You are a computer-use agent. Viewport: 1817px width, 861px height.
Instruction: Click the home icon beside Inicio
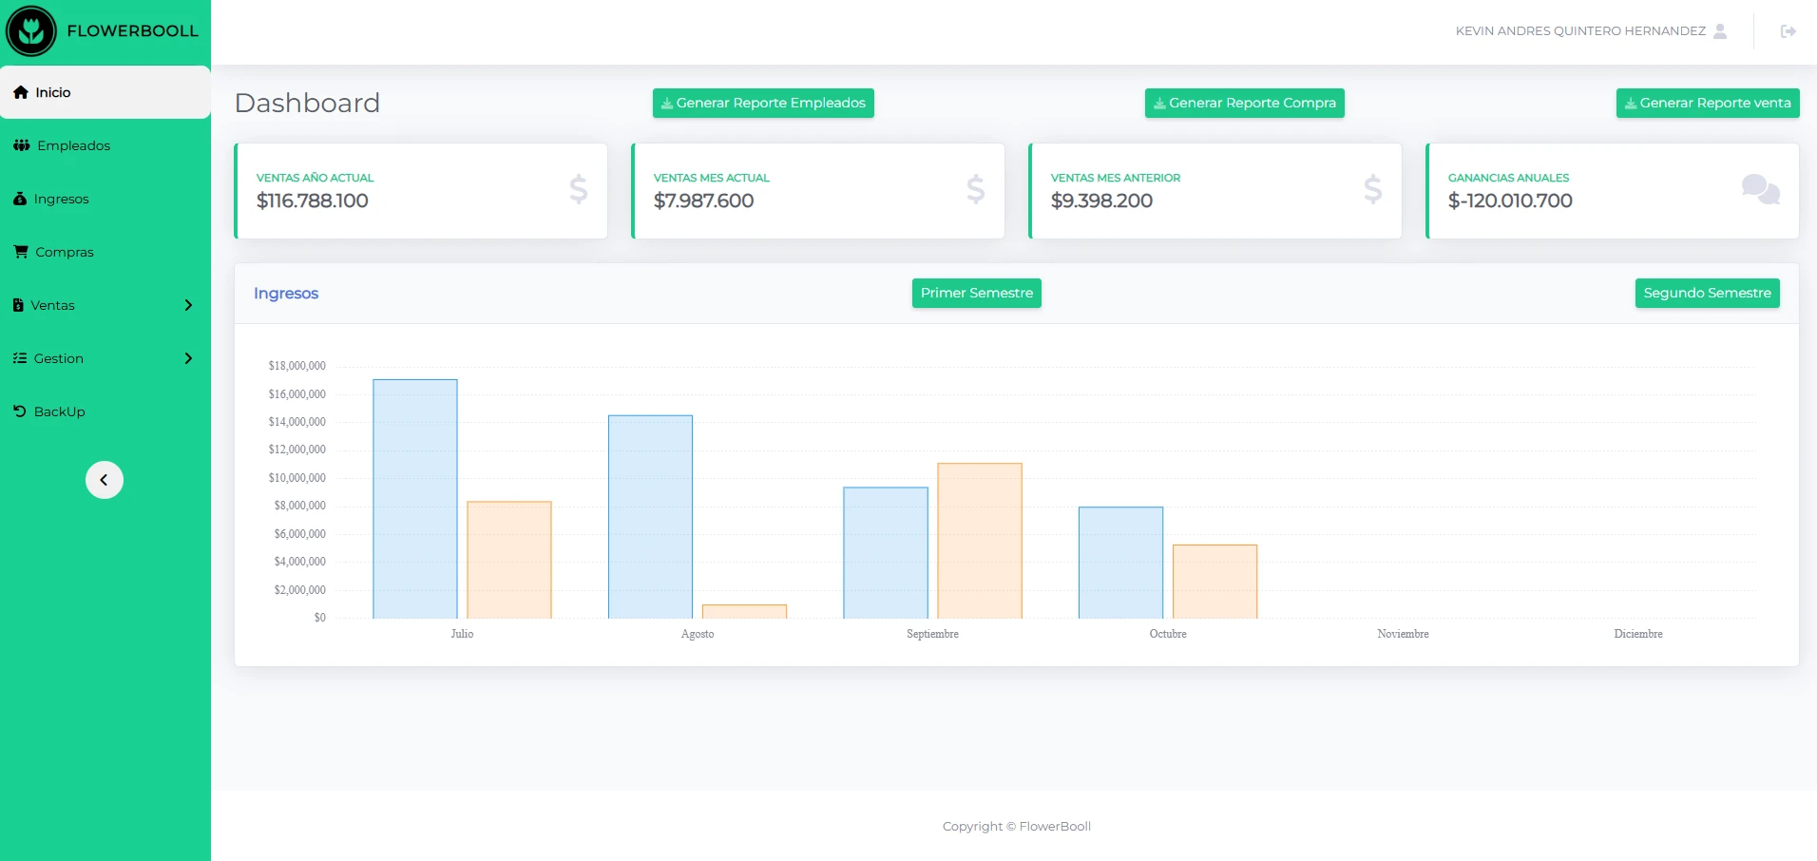point(21,92)
